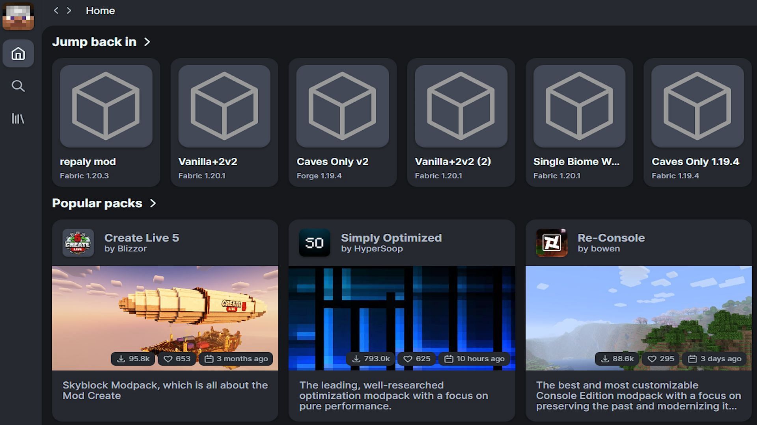Scroll through Jump back in instances

(x=148, y=41)
